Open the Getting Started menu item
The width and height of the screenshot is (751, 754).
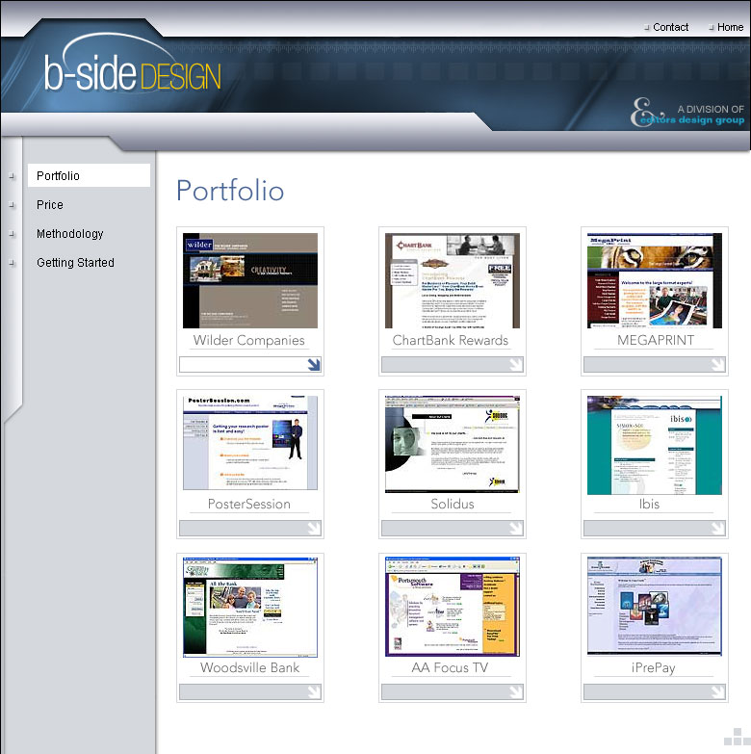[75, 263]
